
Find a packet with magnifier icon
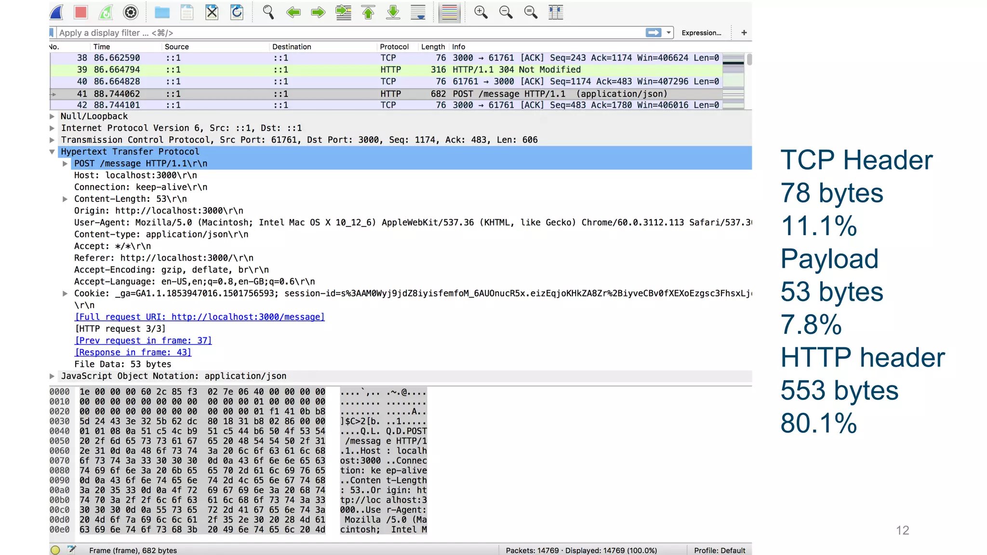[268, 12]
